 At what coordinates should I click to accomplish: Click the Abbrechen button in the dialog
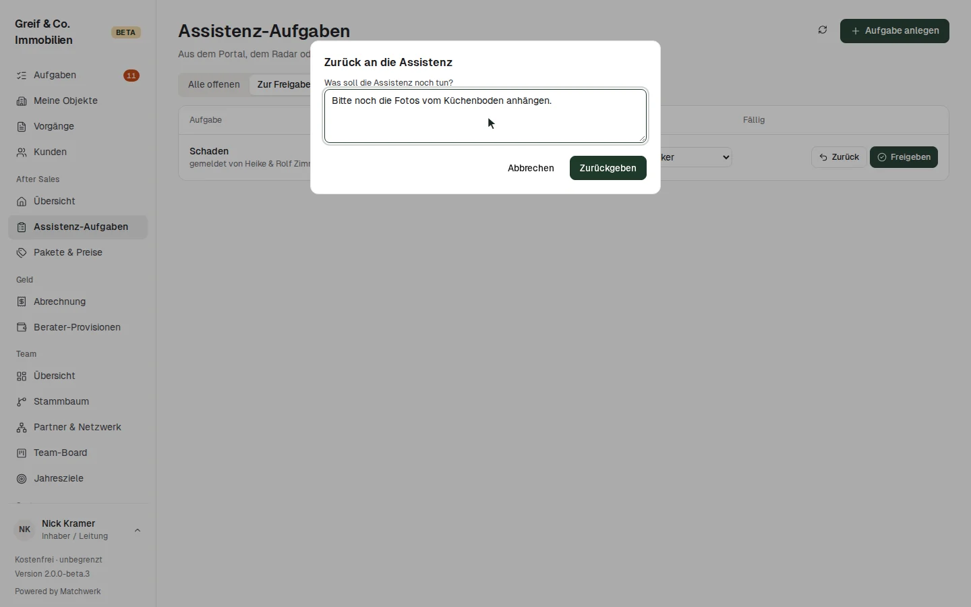531,168
